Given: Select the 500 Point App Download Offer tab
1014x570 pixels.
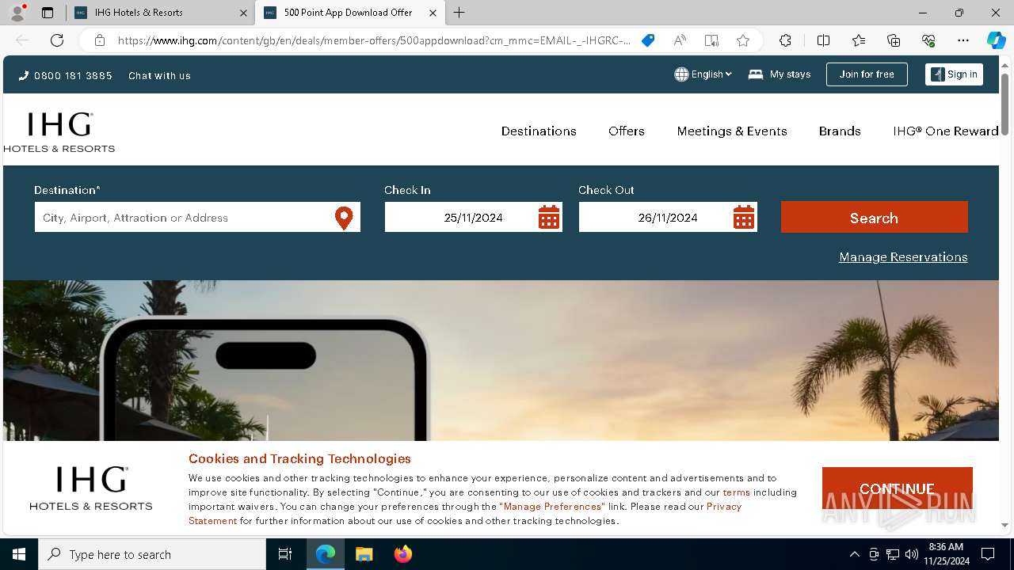Looking at the screenshot, I should point(349,13).
